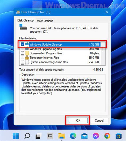Select the Downloaded Program Files row text
126x141 pixels.
pos(46,53)
